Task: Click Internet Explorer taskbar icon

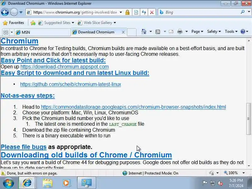Action: tap(27, 183)
